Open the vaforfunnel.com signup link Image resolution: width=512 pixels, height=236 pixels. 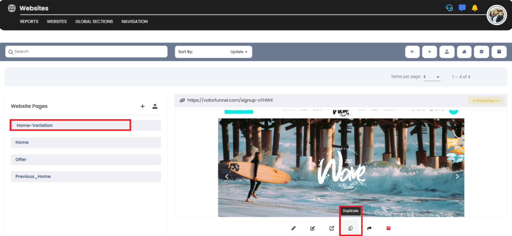point(230,100)
